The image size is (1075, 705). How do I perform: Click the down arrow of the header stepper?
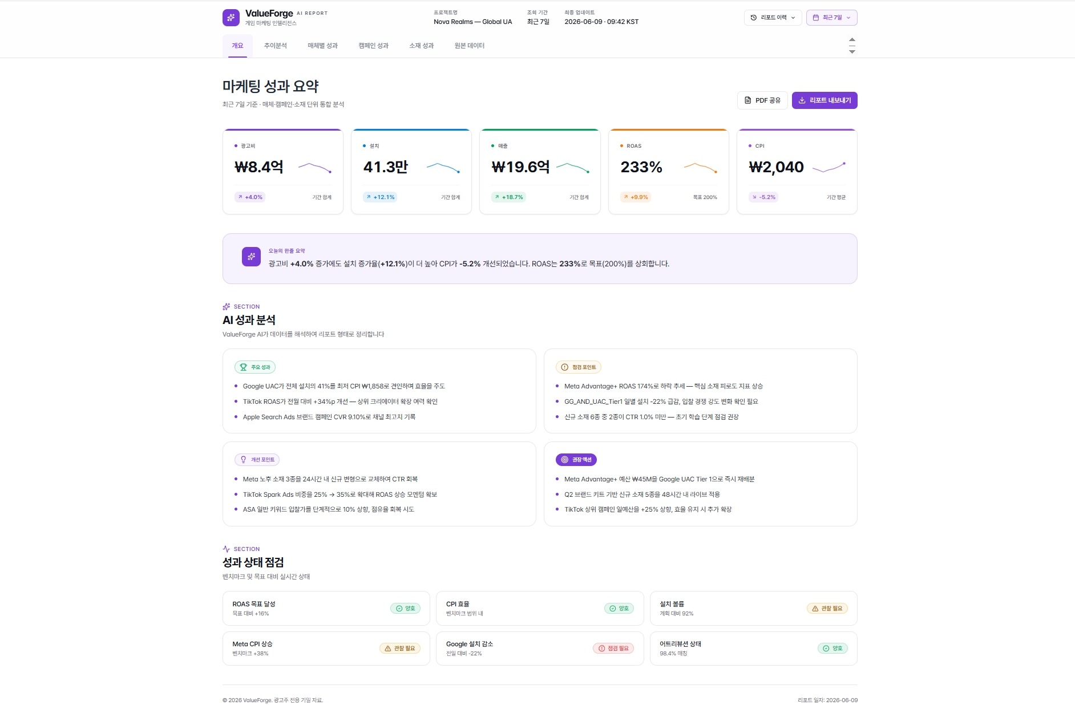tap(852, 52)
